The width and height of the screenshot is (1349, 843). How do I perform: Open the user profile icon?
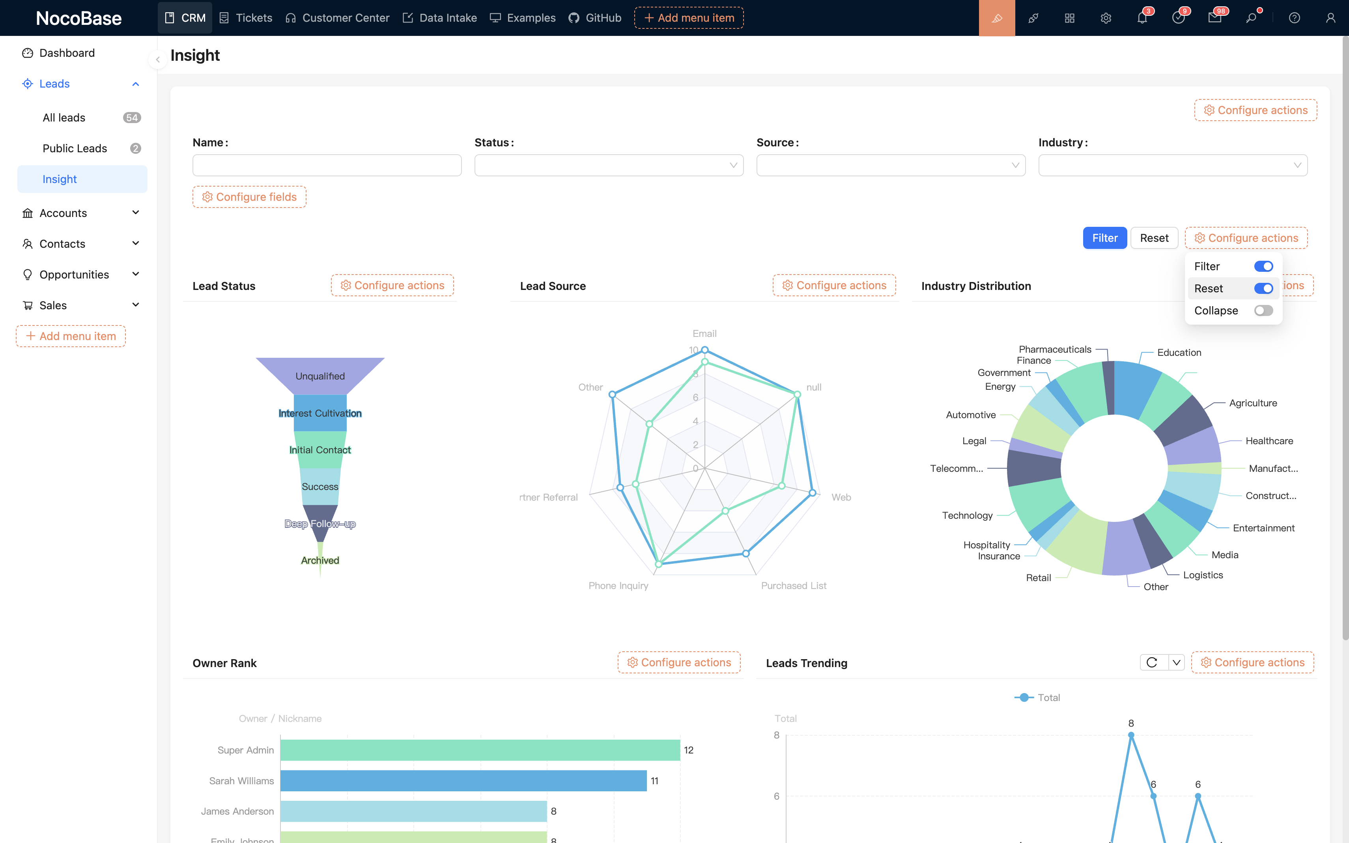pyautogui.click(x=1330, y=18)
